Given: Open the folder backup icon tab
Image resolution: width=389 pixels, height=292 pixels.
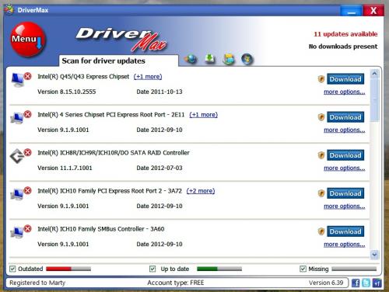Looking at the screenshot, I should [229, 59].
